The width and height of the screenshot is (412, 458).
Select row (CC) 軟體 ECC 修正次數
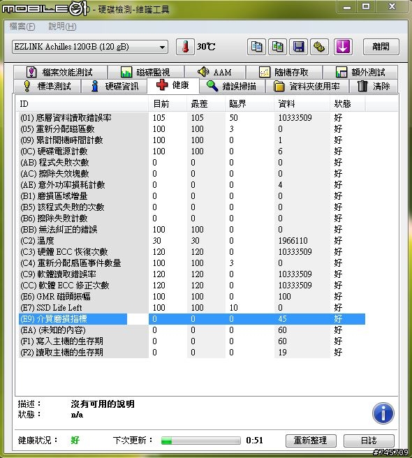pyautogui.click(x=192, y=286)
